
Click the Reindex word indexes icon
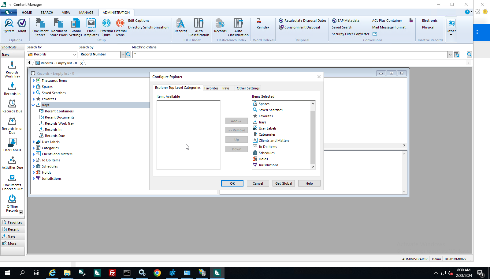click(263, 24)
